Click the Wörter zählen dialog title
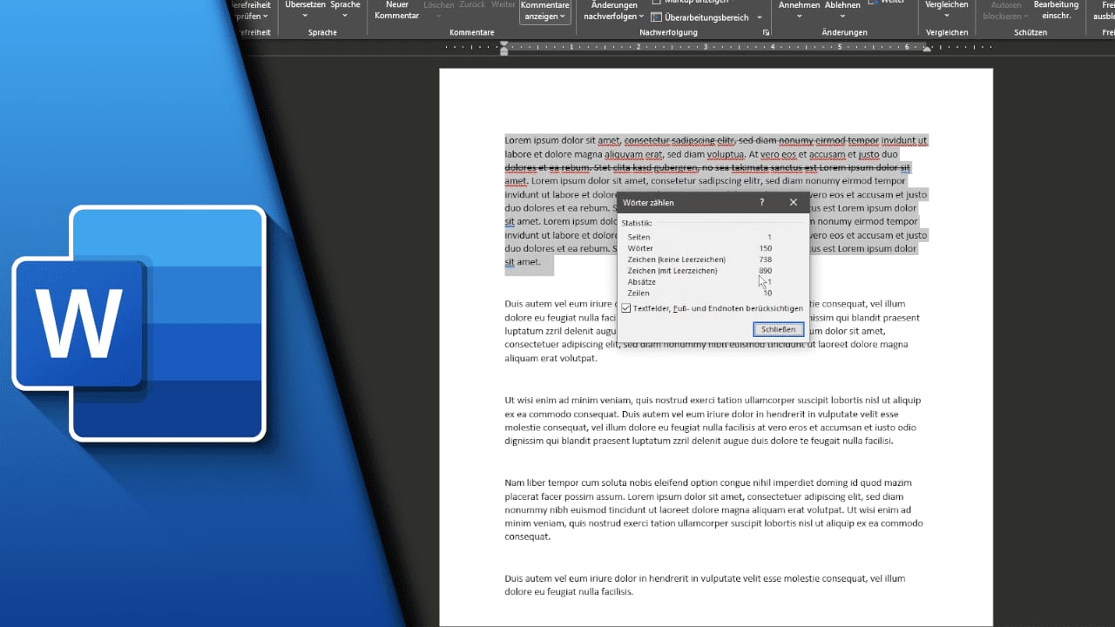The height and width of the screenshot is (627, 1115). pyautogui.click(x=647, y=203)
